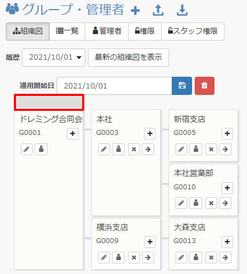Viewport: 247px width, 274px height.
Task: Click the 適用開始日 date input field
Action: click(x=114, y=86)
